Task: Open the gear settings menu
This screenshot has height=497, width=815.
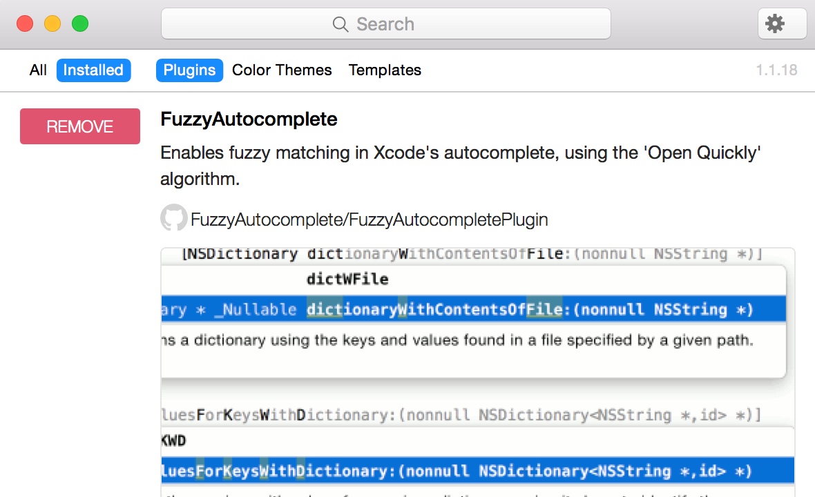Action: [782, 24]
